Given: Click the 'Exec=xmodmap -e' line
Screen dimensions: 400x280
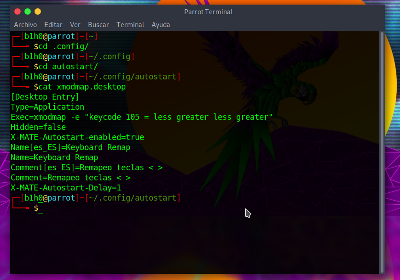Looking at the screenshot, I should pyautogui.click(x=142, y=117).
